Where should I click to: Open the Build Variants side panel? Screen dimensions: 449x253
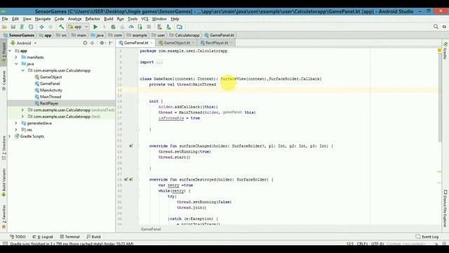tap(4, 183)
